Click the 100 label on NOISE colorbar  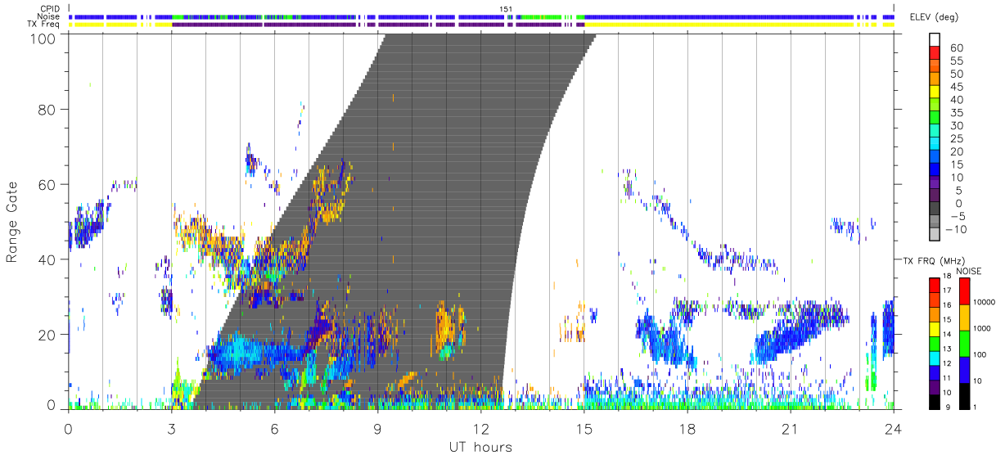pyautogui.click(x=980, y=354)
